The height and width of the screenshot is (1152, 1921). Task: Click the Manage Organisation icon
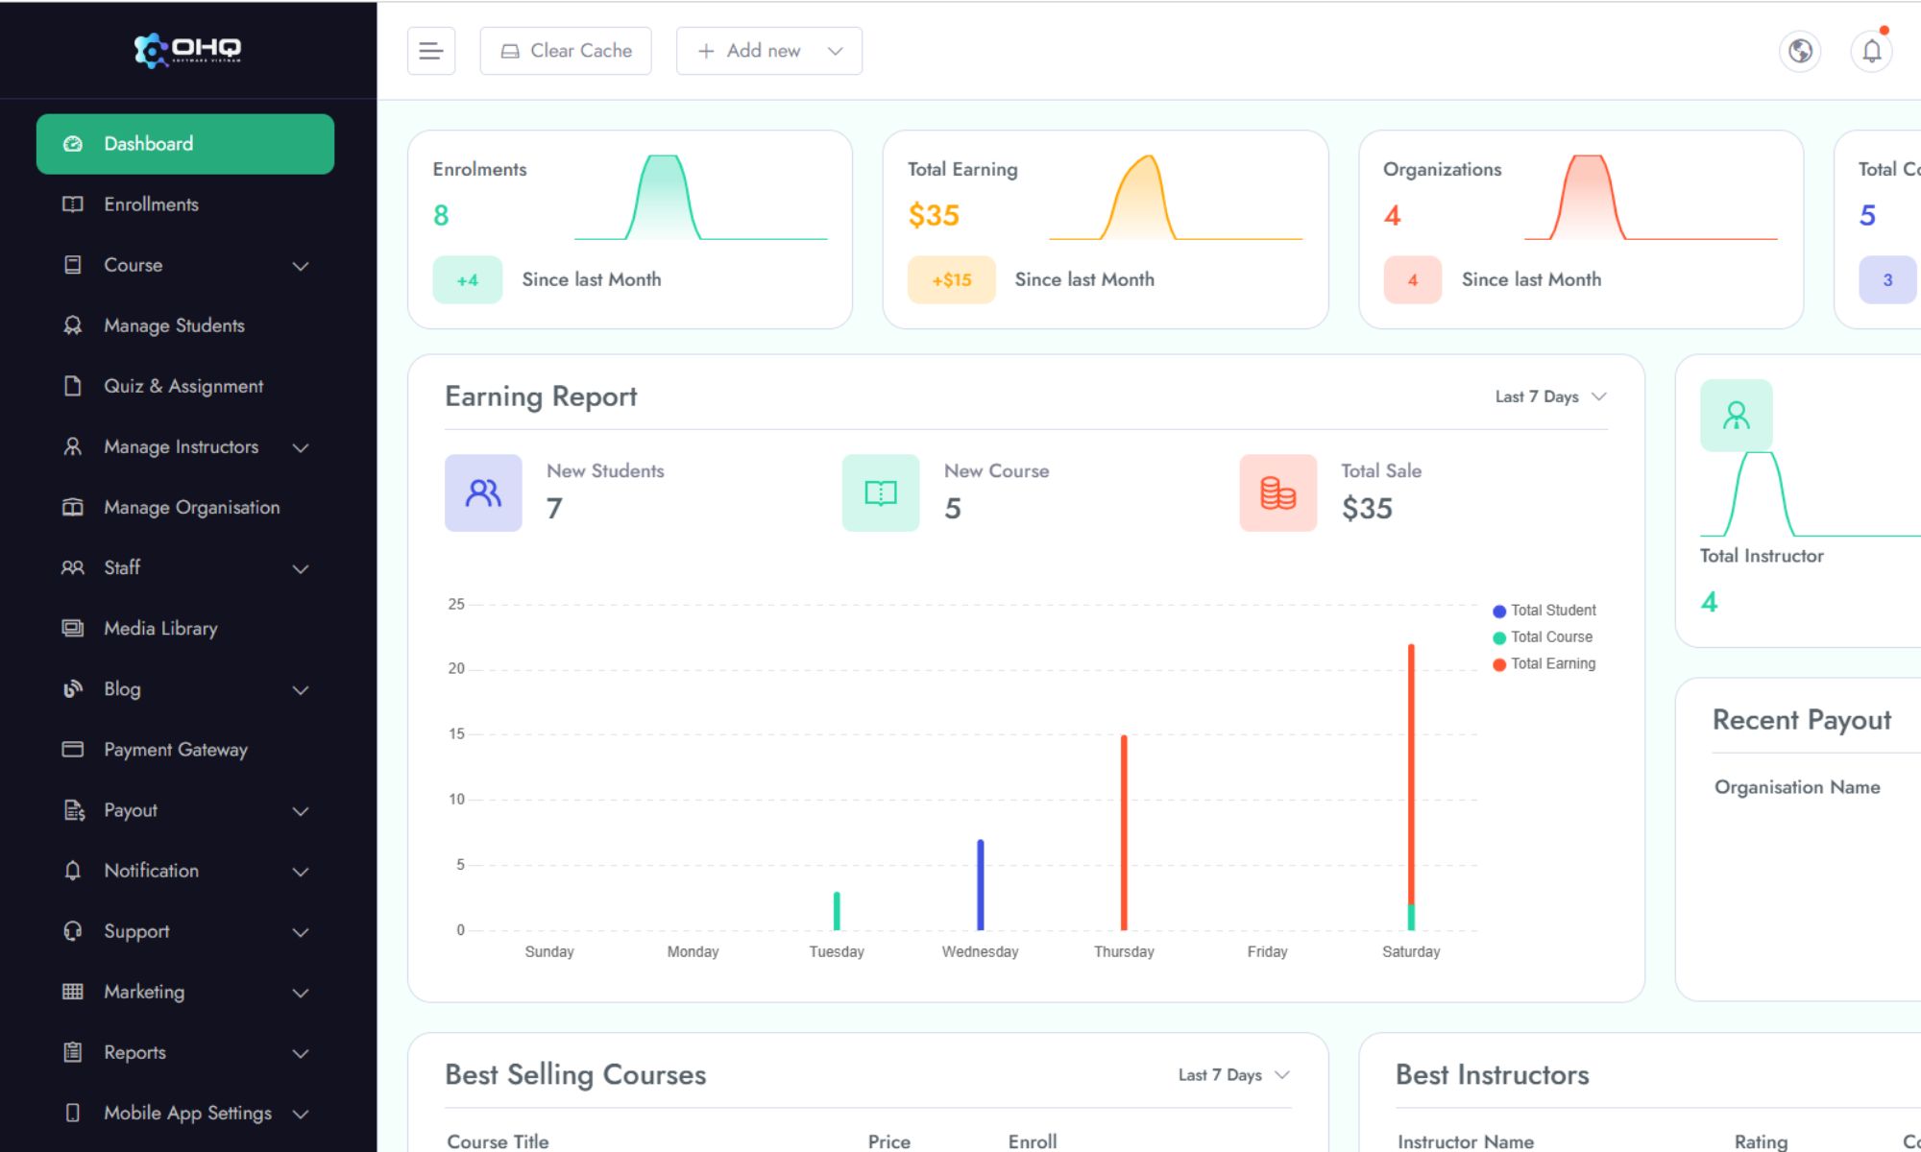tap(73, 507)
